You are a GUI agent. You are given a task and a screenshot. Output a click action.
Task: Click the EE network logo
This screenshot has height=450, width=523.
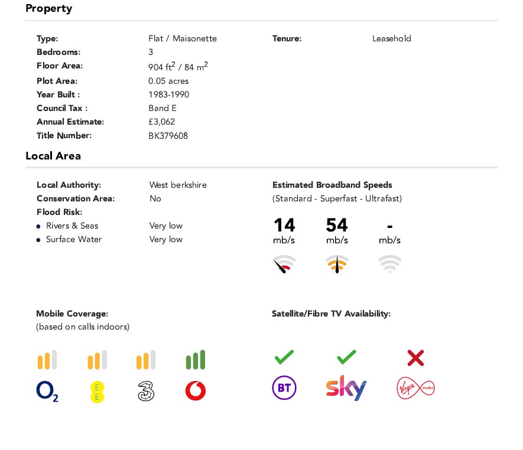(x=97, y=392)
